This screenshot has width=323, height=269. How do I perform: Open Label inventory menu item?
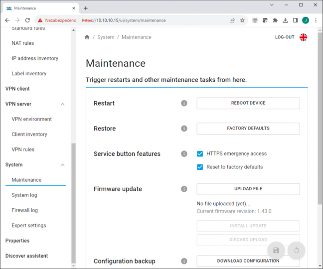coord(29,73)
